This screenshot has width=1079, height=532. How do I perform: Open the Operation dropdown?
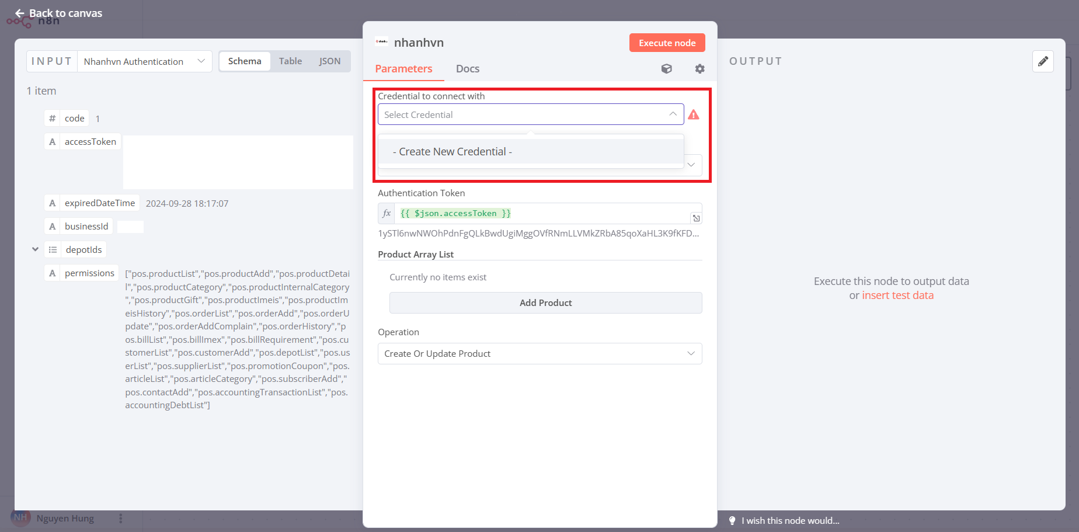click(x=539, y=354)
